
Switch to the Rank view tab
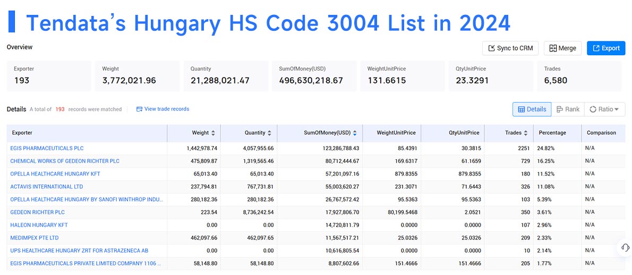(x=568, y=109)
